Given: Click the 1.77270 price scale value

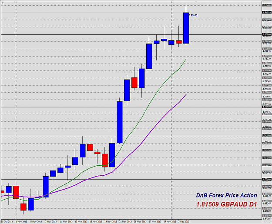Looking at the screenshot, I should [x=267, y=74].
